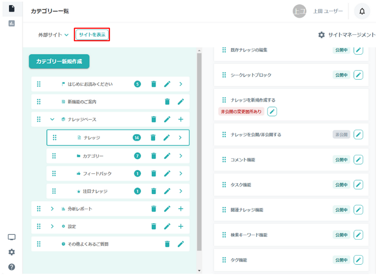
Task: Add a subcategory under ナレッジベース
Action: point(181,119)
